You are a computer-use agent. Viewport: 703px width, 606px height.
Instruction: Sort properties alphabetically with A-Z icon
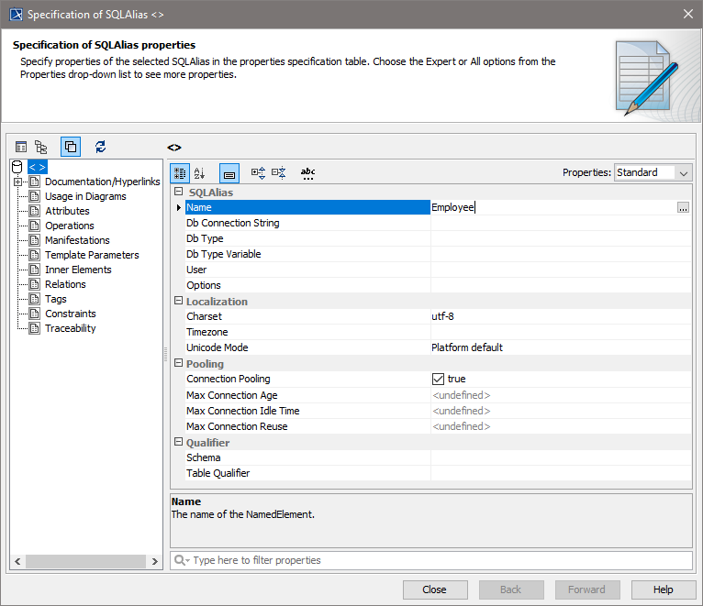point(201,172)
